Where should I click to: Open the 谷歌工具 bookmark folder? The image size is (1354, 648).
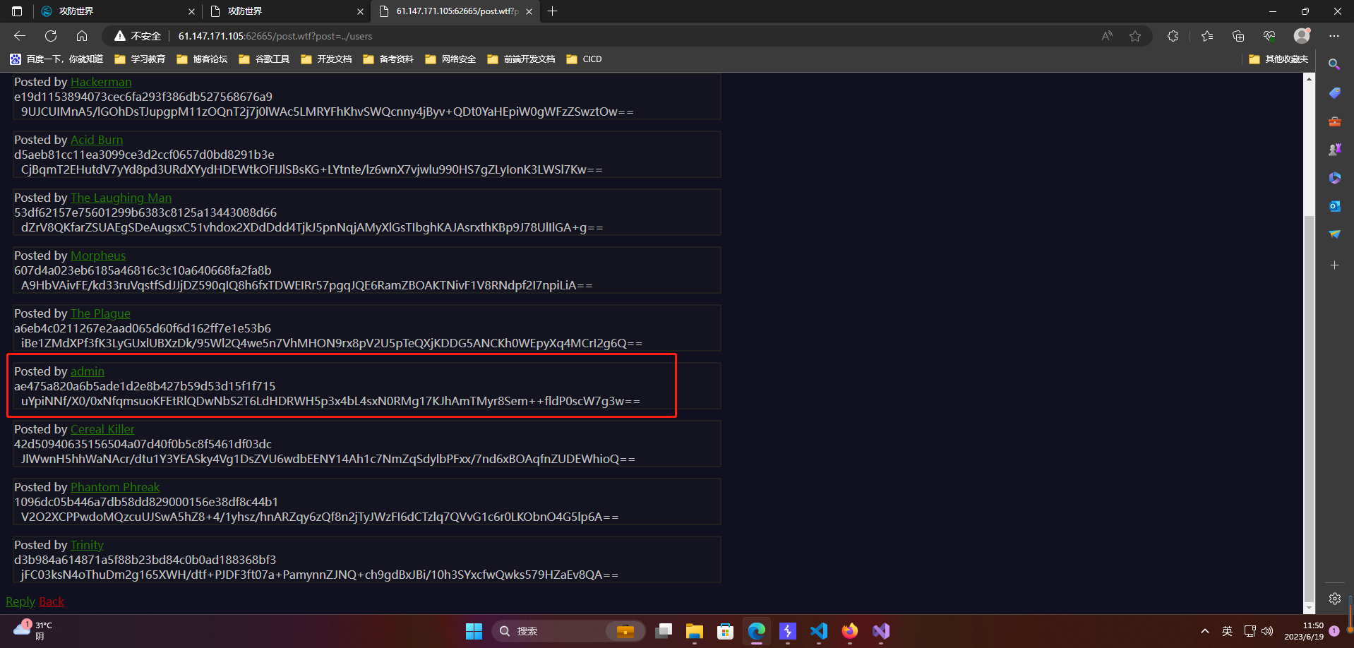264,59
